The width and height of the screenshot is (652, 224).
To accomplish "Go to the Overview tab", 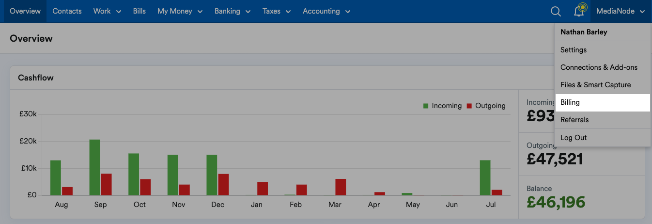I will [25, 11].
